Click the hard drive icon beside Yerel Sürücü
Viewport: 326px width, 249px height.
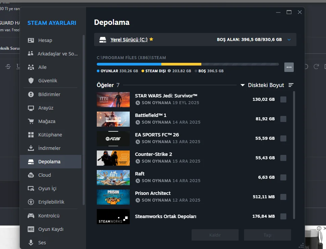pos(103,40)
